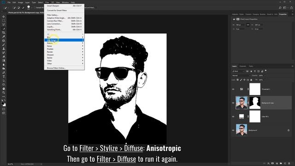Screen dimensions: 295x166
Task: Expand the Noise submenu
Action: (x=65, y=46)
